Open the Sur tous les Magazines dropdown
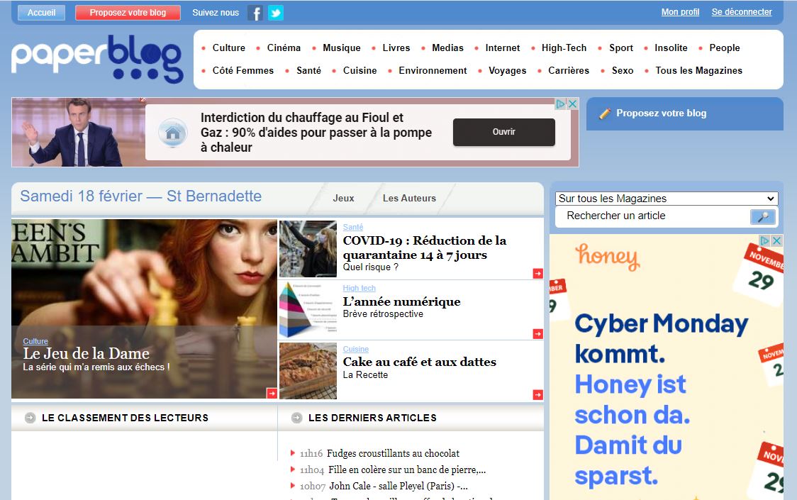This screenshot has height=500, width=797. pyautogui.click(x=665, y=199)
